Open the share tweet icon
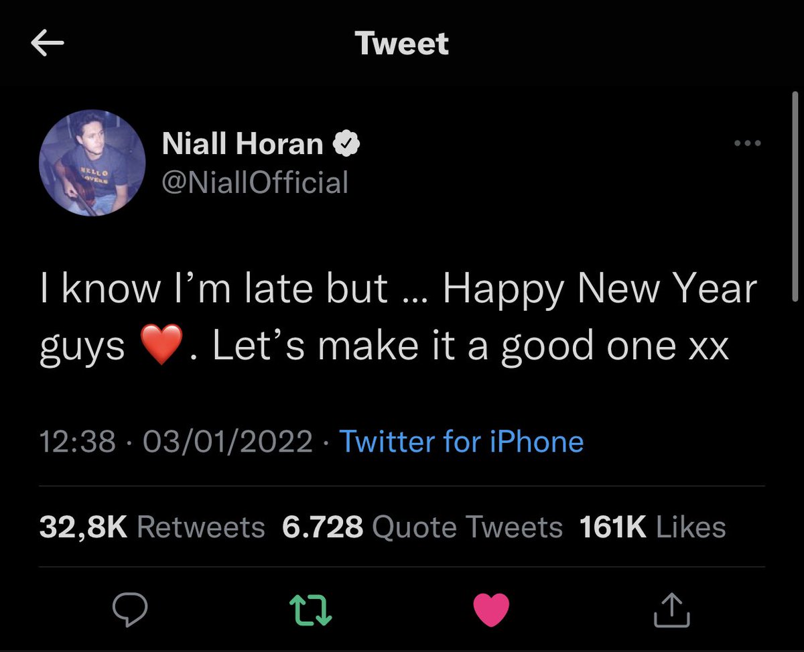The height and width of the screenshot is (652, 804). coord(672,608)
